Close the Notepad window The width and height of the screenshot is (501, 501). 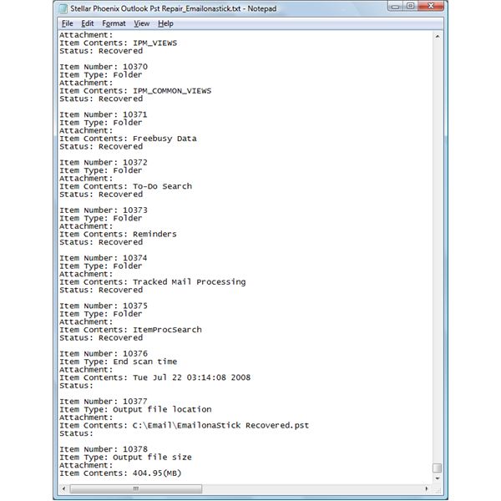point(431,7)
